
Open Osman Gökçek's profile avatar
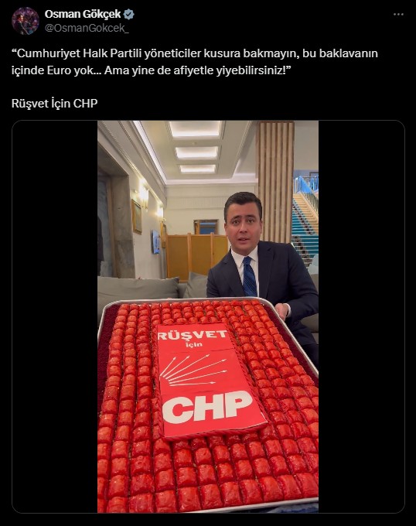(x=26, y=21)
